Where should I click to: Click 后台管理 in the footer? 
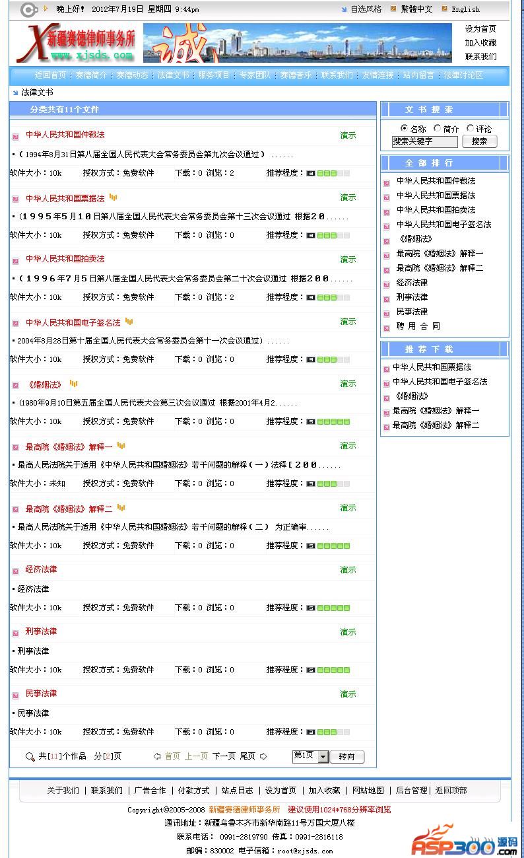tap(411, 791)
